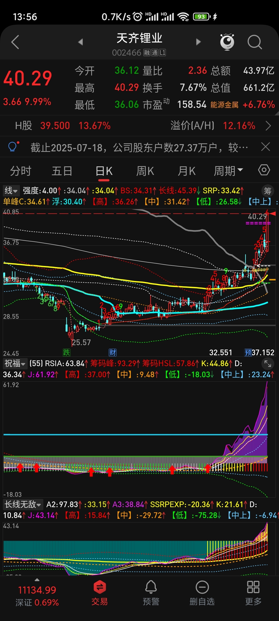Tap the back arrow at top left

tap(15, 42)
